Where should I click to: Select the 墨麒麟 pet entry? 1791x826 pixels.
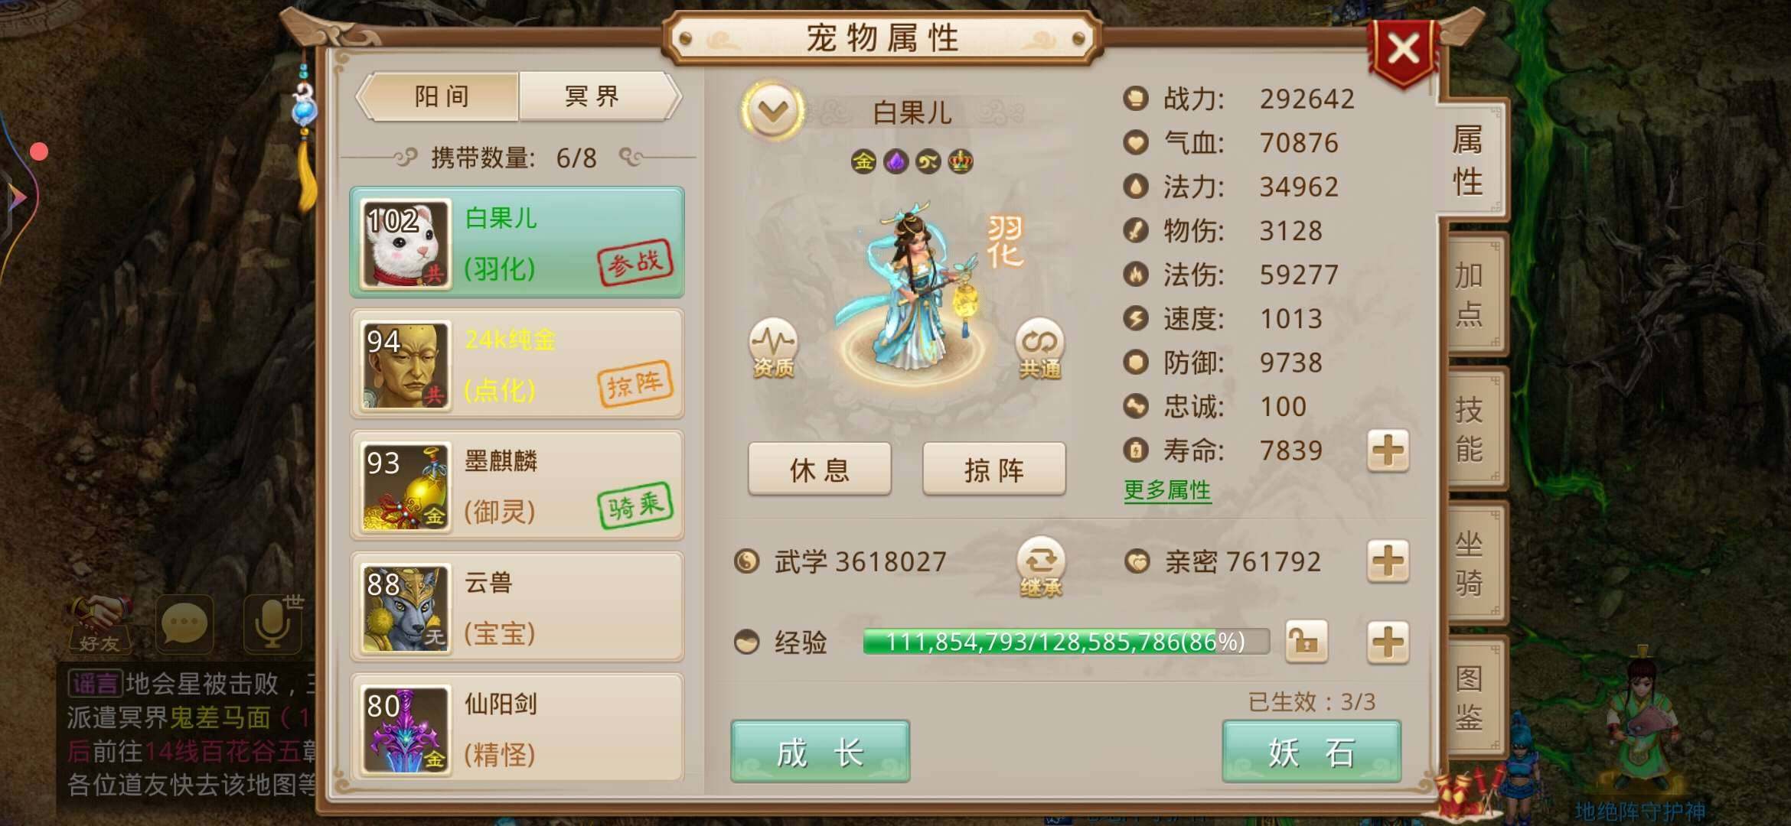[x=517, y=486]
